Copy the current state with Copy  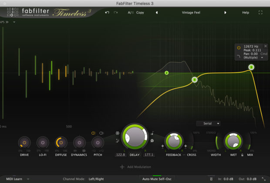point(140,12)
